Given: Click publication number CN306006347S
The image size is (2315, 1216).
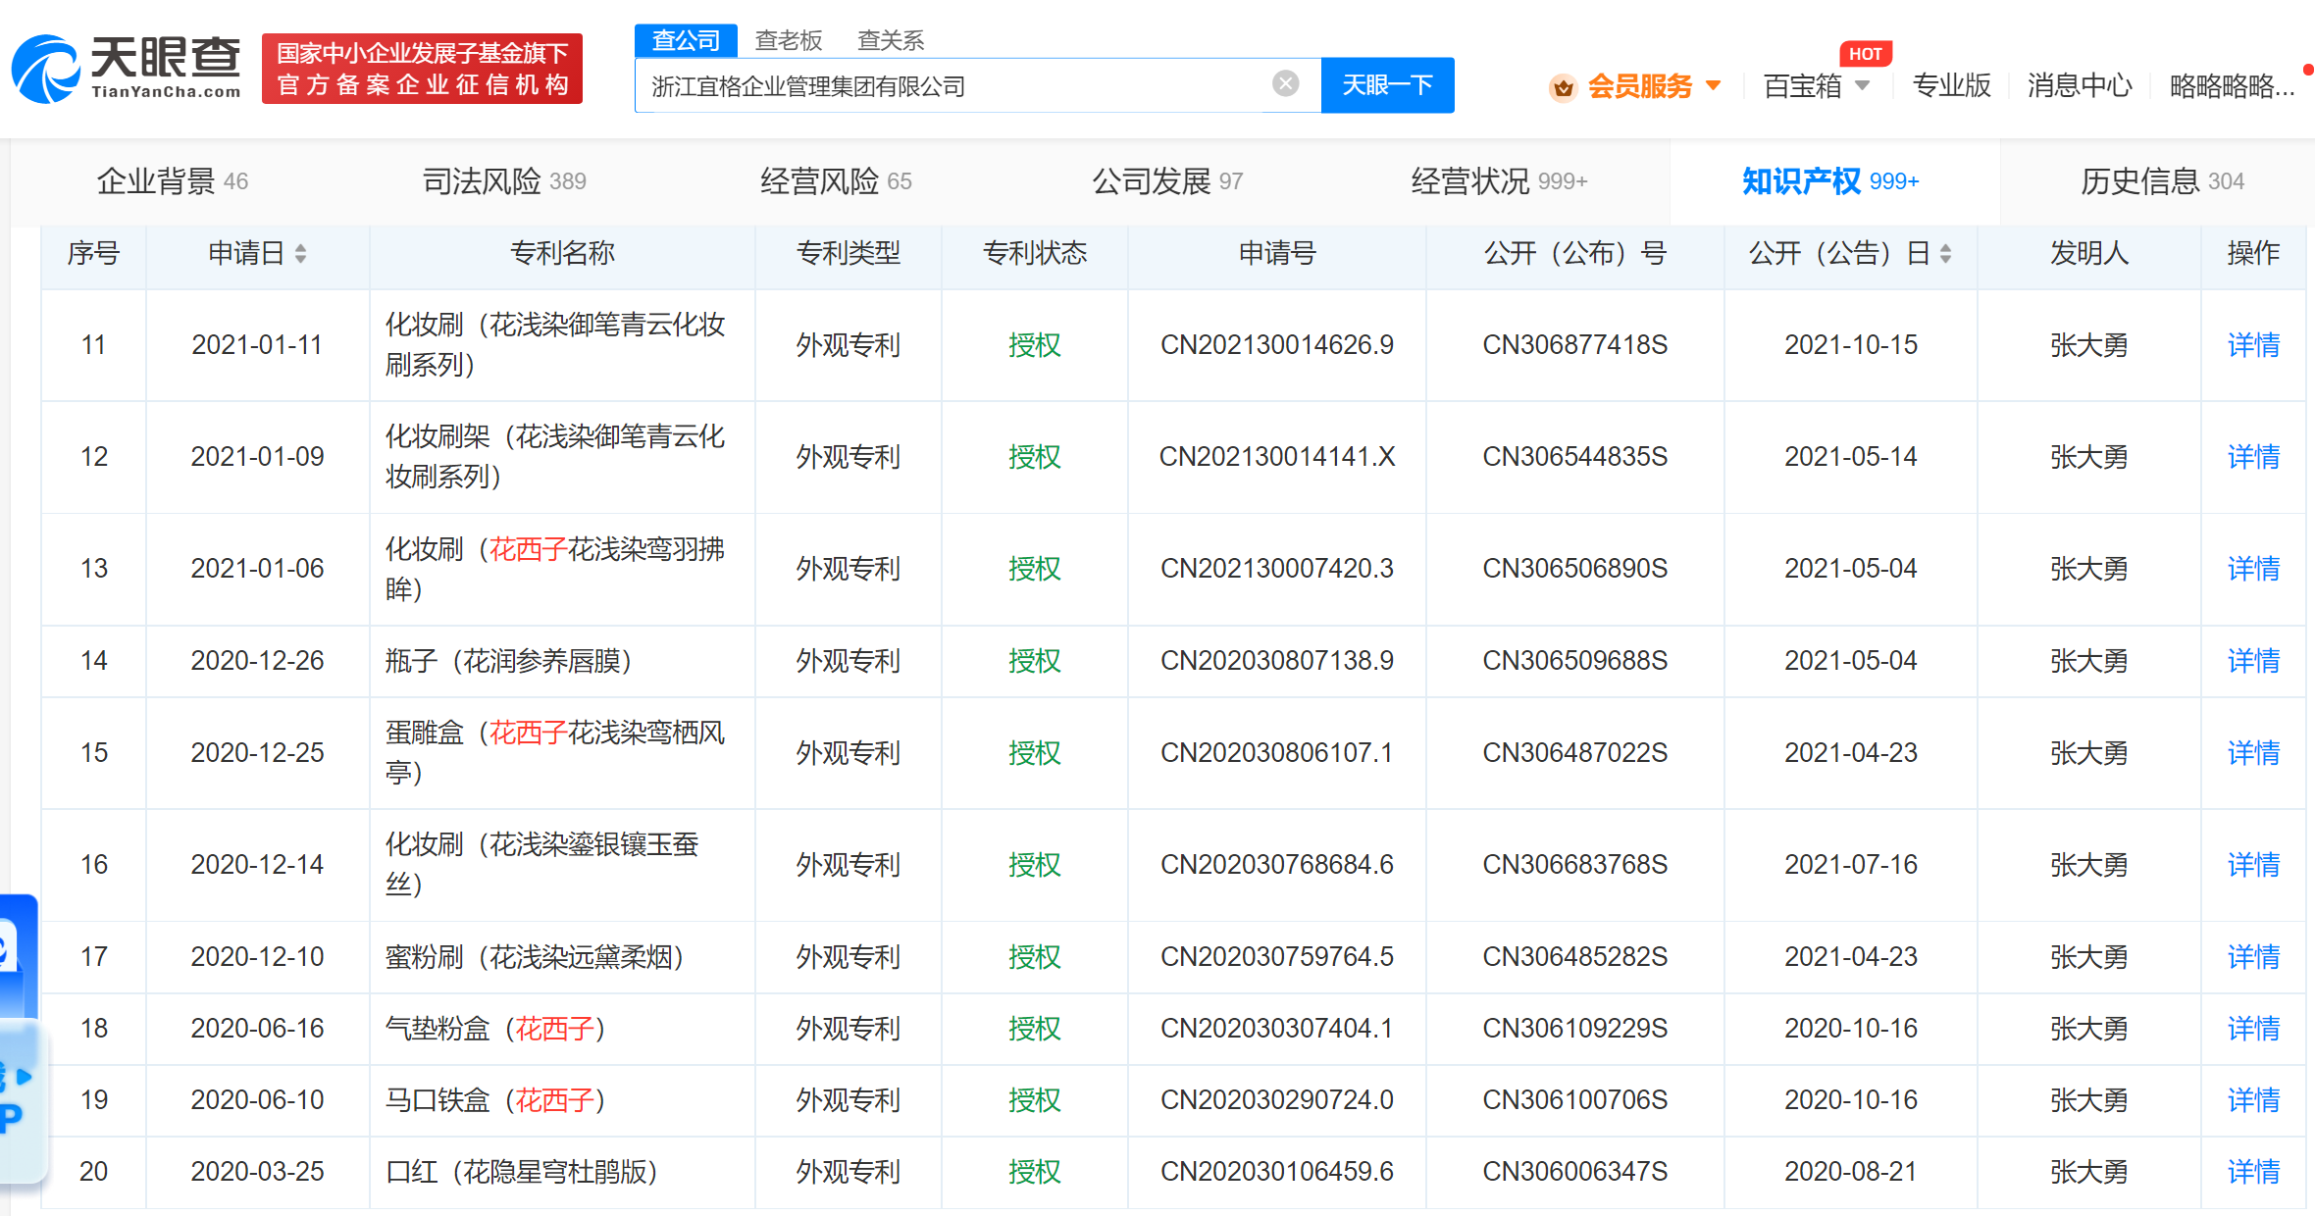Looking at the screenshot, I should [1574, 1172].
